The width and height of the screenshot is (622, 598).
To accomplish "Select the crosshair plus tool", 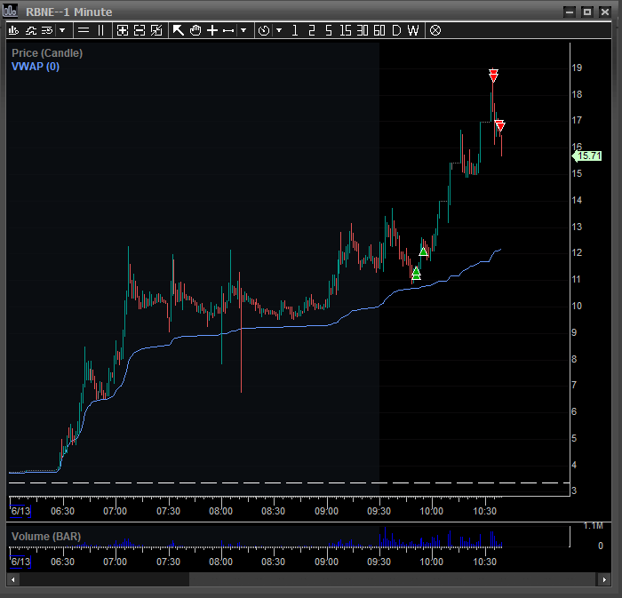I will tap(212, 30).
